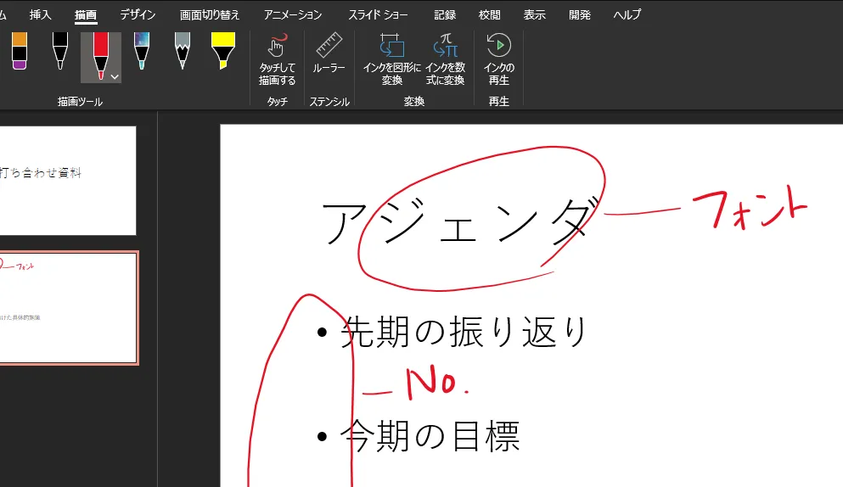Select the gray pencil tool
Viewport: 843px width, 487px height.
(x=182, y=53)
